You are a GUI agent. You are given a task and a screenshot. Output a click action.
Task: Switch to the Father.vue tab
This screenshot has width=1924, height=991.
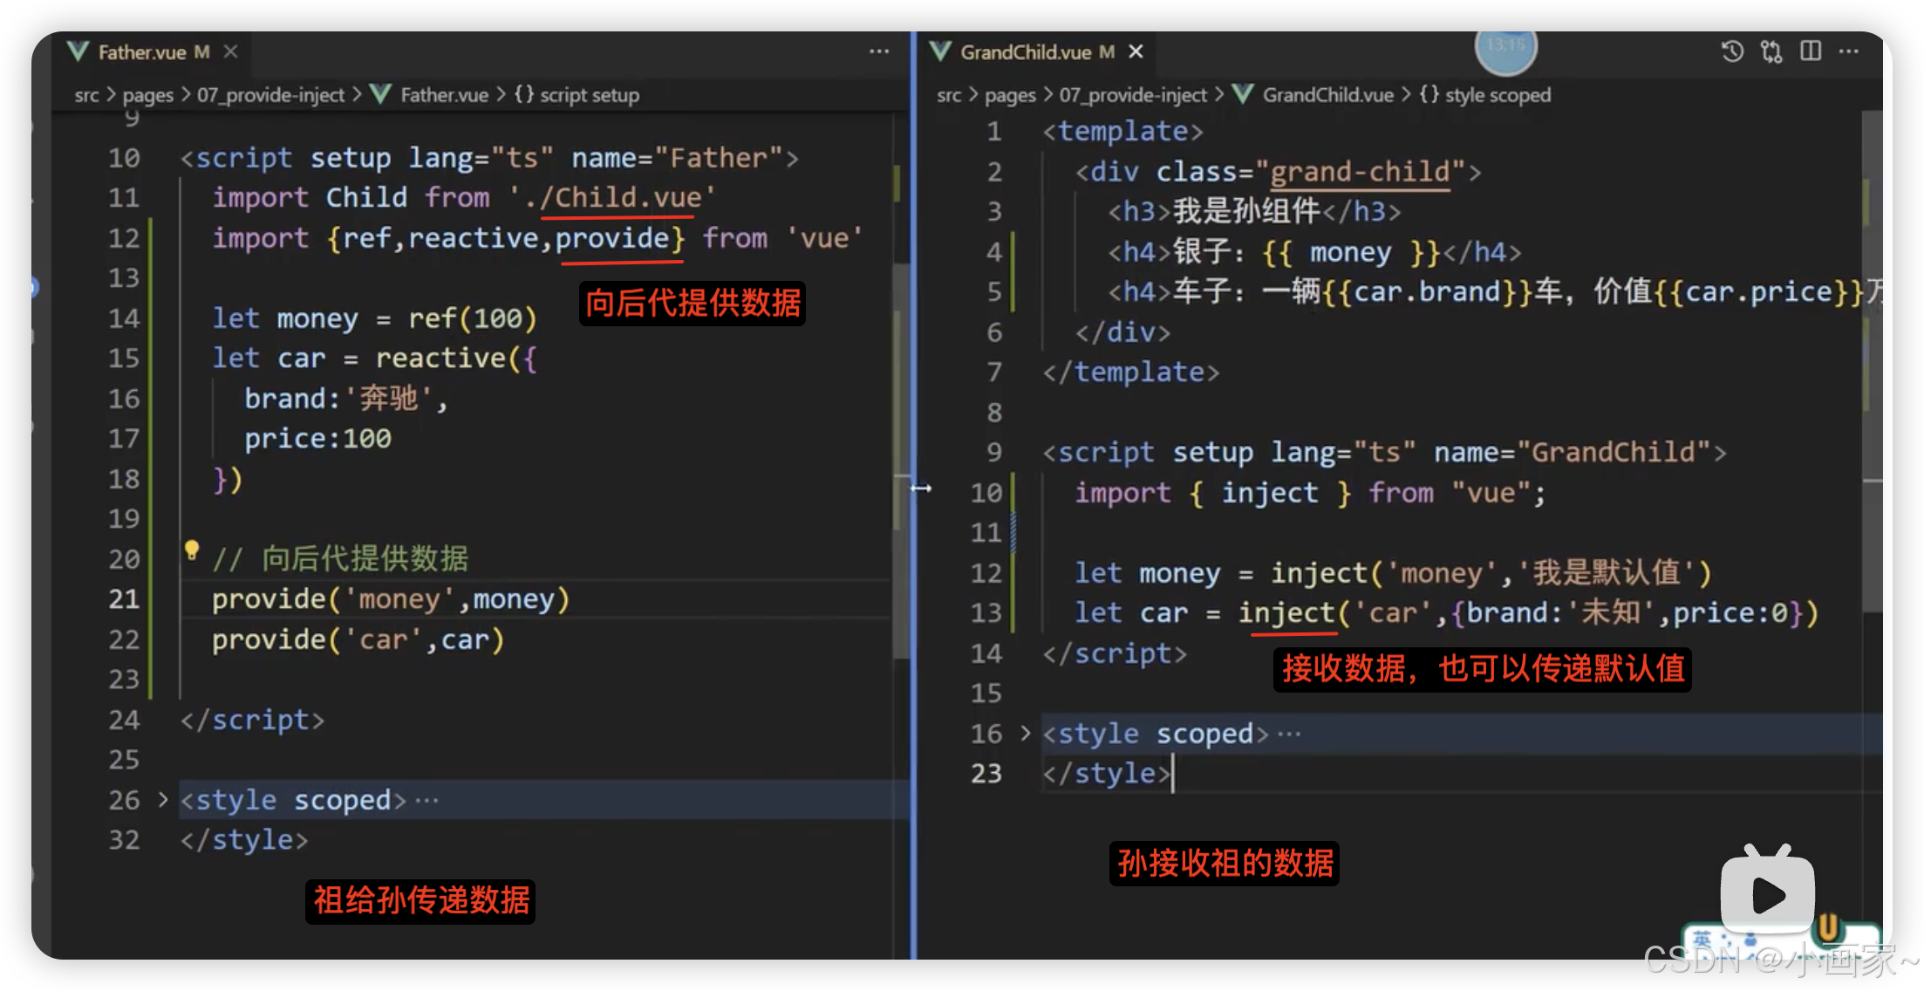(147, 51)
